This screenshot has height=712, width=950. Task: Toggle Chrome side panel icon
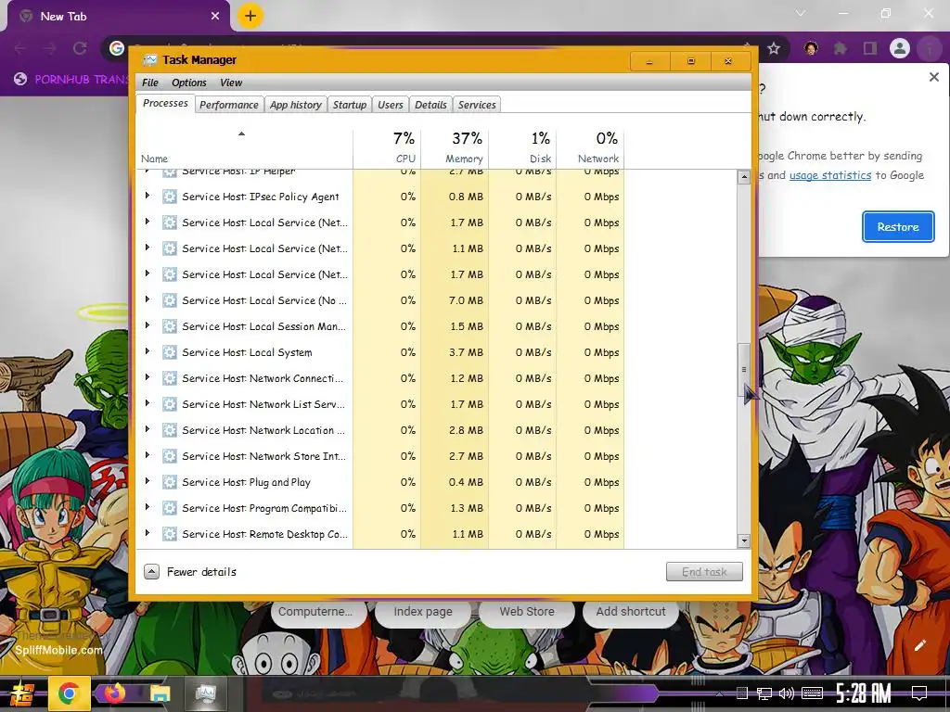870,48
